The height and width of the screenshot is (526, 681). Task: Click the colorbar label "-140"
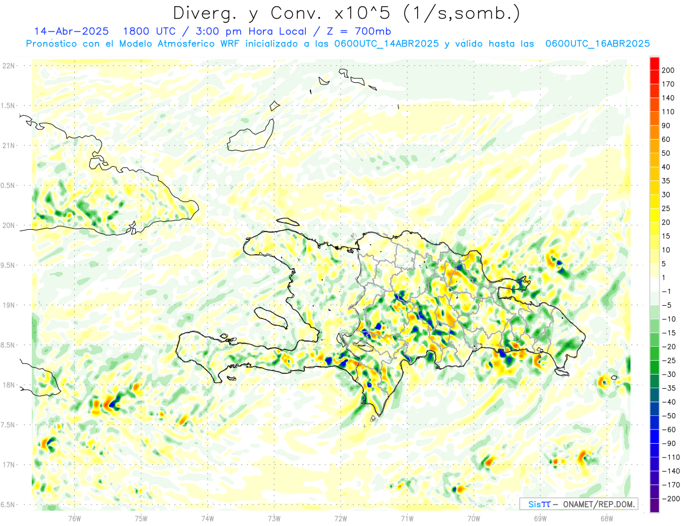[670, 471]
